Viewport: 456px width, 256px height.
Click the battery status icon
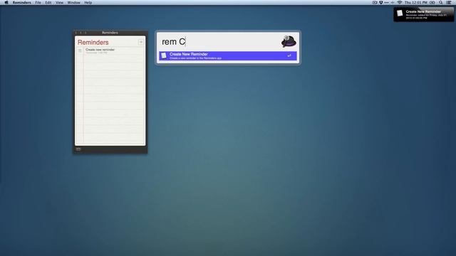432,3
